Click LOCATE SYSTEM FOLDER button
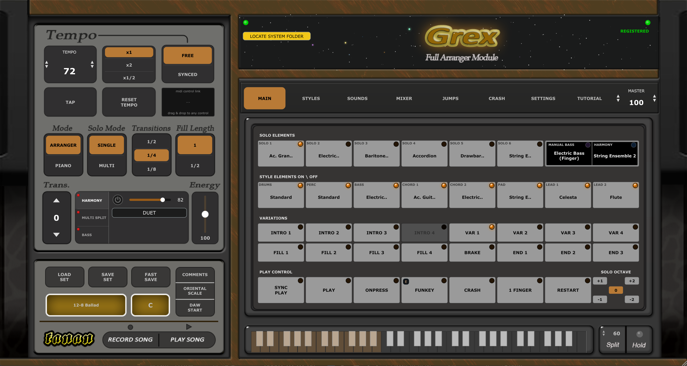This screenshot has width=687, height=366. tap(276, 36)
